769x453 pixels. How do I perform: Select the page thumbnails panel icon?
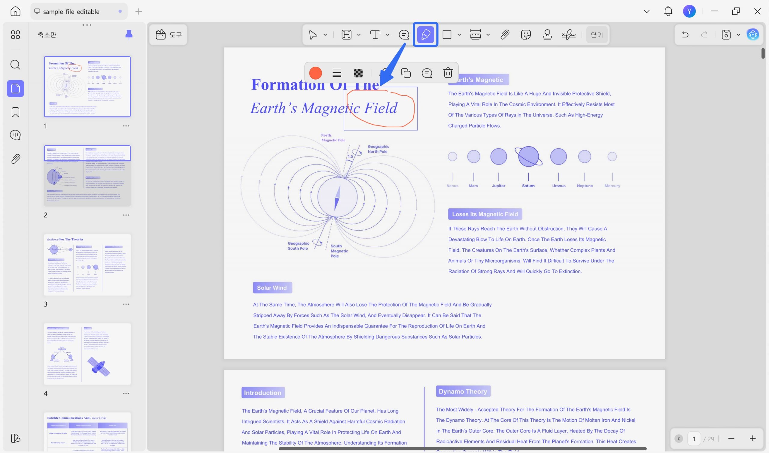coord(15,89)
